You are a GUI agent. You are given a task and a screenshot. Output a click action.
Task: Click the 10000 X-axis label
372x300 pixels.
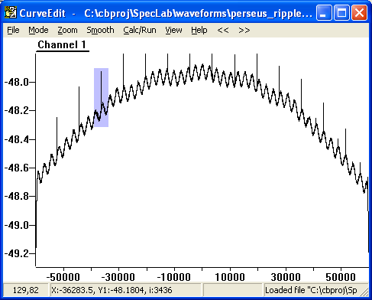pos(230,277)
